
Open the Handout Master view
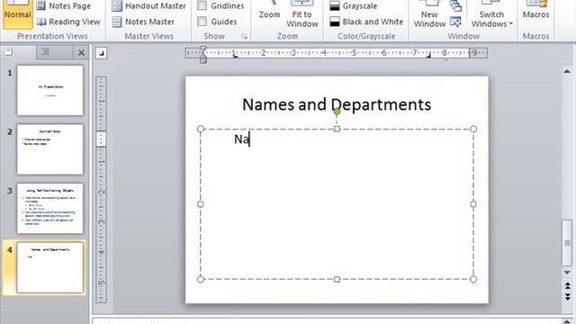click(148, 6)
